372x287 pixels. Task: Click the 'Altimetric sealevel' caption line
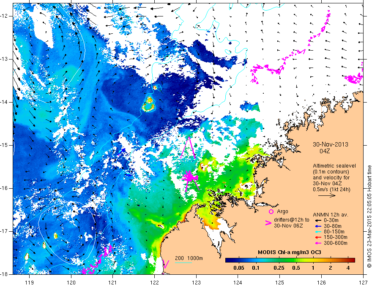tap(334, 166)
